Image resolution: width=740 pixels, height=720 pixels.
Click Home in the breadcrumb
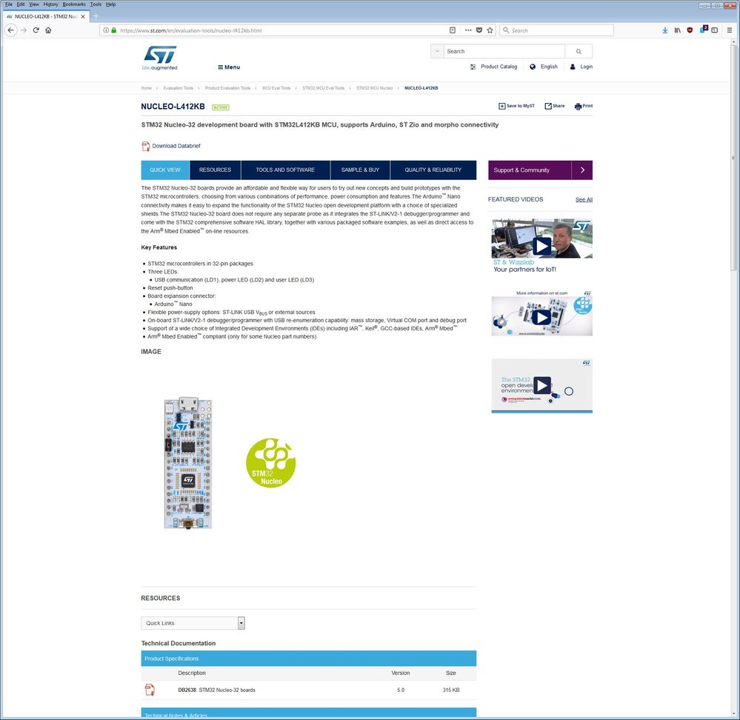[x=147, y=88]
